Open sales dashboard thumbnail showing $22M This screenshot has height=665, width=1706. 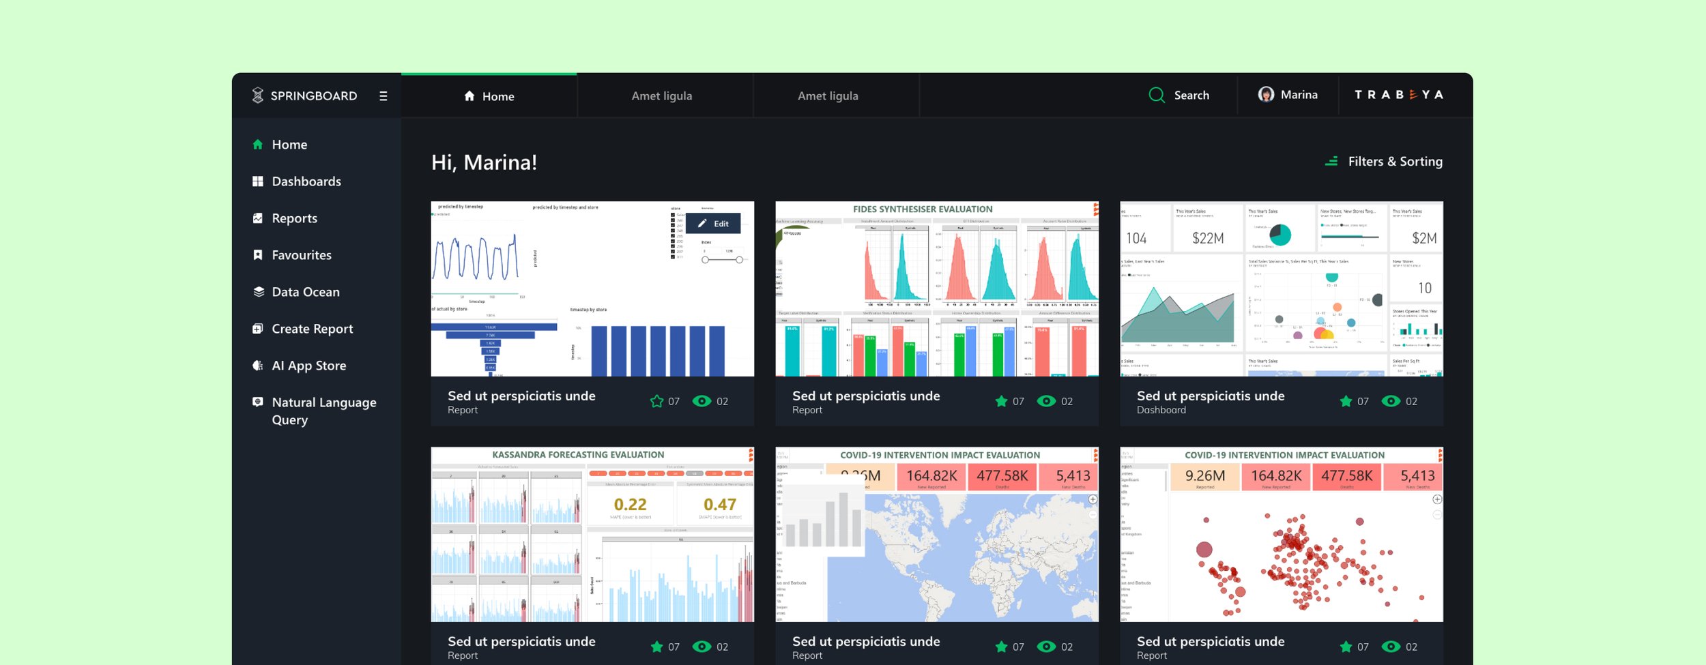click(x=1282, y=289)
